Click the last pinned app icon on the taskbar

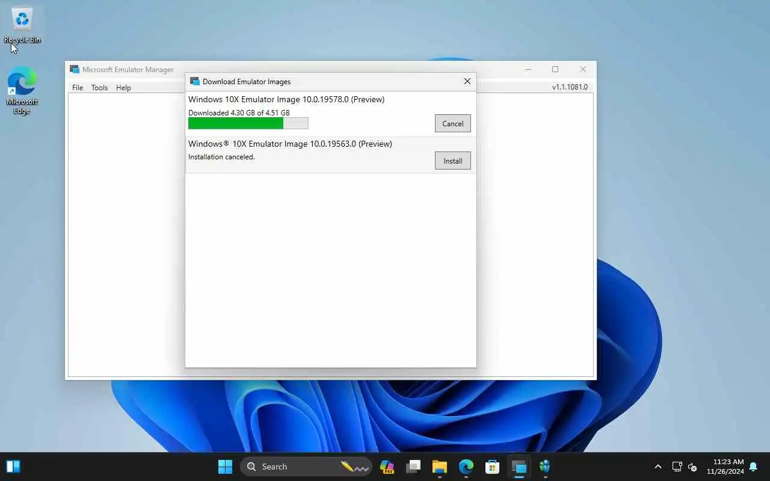545,467
